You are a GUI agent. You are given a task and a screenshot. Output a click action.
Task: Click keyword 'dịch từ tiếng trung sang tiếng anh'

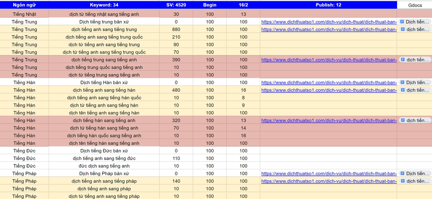point(104,75)
